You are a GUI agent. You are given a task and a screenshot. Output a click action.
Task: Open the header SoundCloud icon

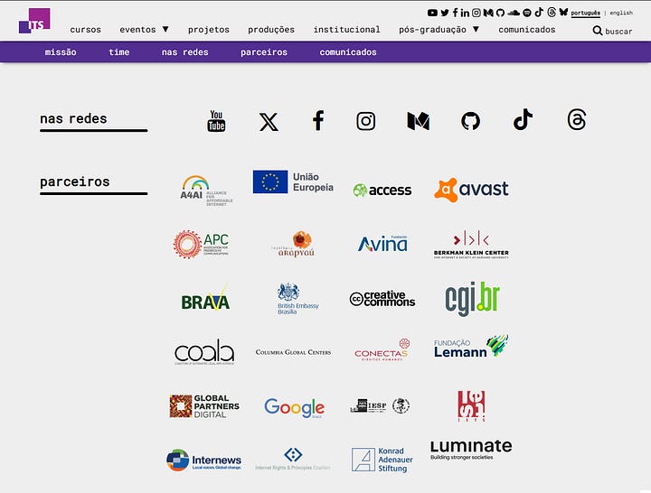(x=514, y=13)
